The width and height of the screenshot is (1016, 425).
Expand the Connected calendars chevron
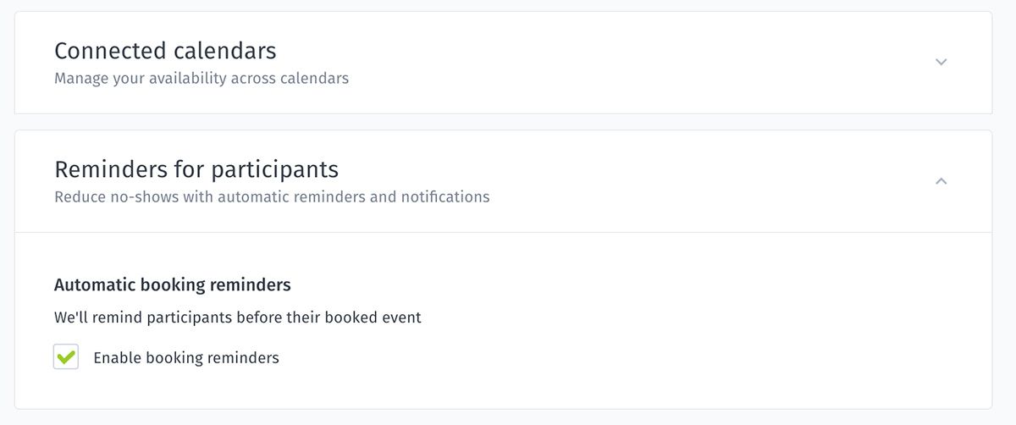point(941,62)
